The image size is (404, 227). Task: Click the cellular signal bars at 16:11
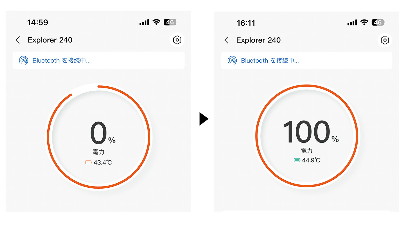pyautogui.click(x=352, y=23)
